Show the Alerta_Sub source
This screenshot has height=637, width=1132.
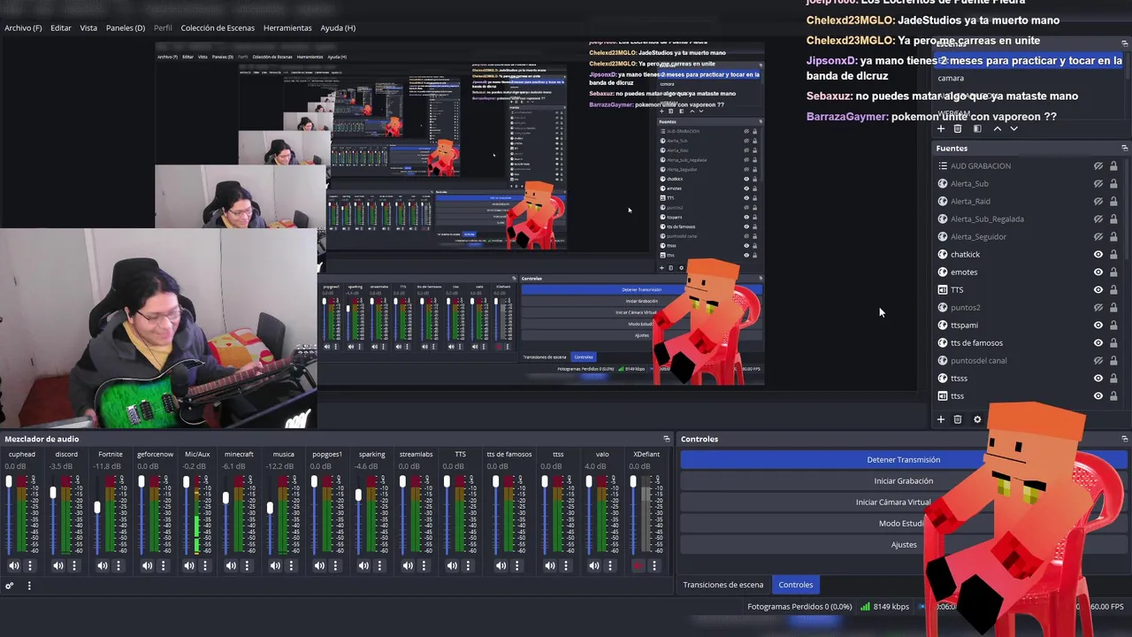1098,183
